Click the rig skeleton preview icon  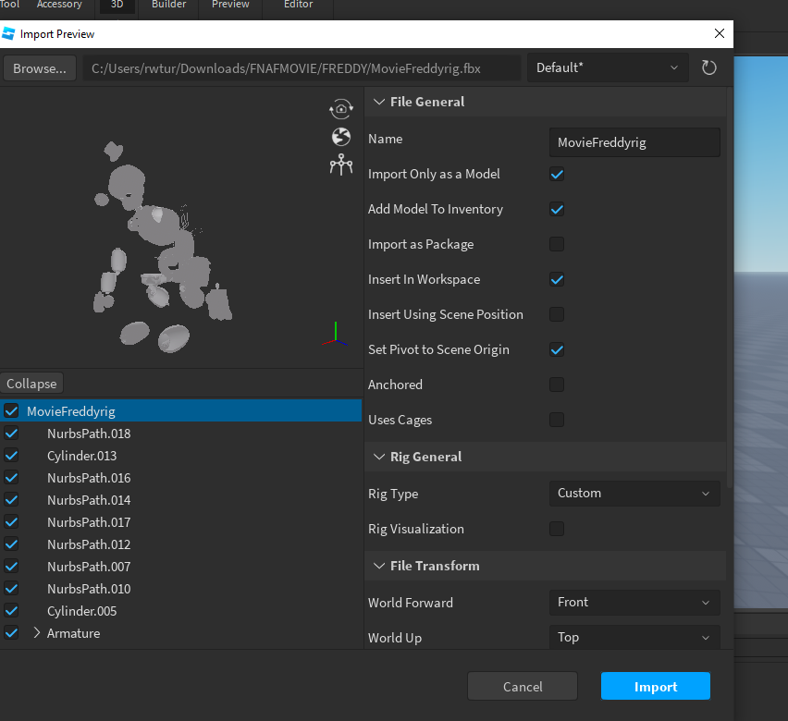(x=341, y=165)
